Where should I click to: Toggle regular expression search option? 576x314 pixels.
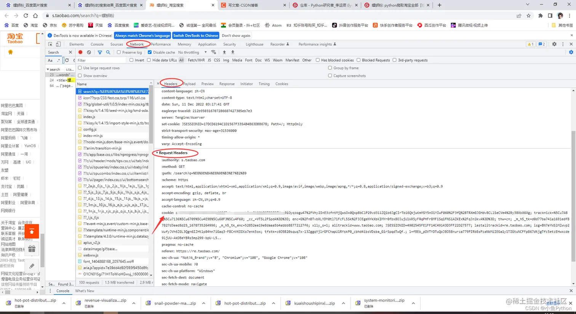tap(58, 60)
